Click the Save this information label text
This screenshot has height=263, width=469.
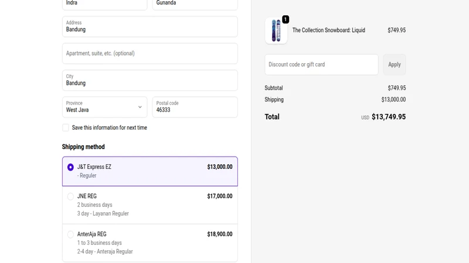click(110, 127)
